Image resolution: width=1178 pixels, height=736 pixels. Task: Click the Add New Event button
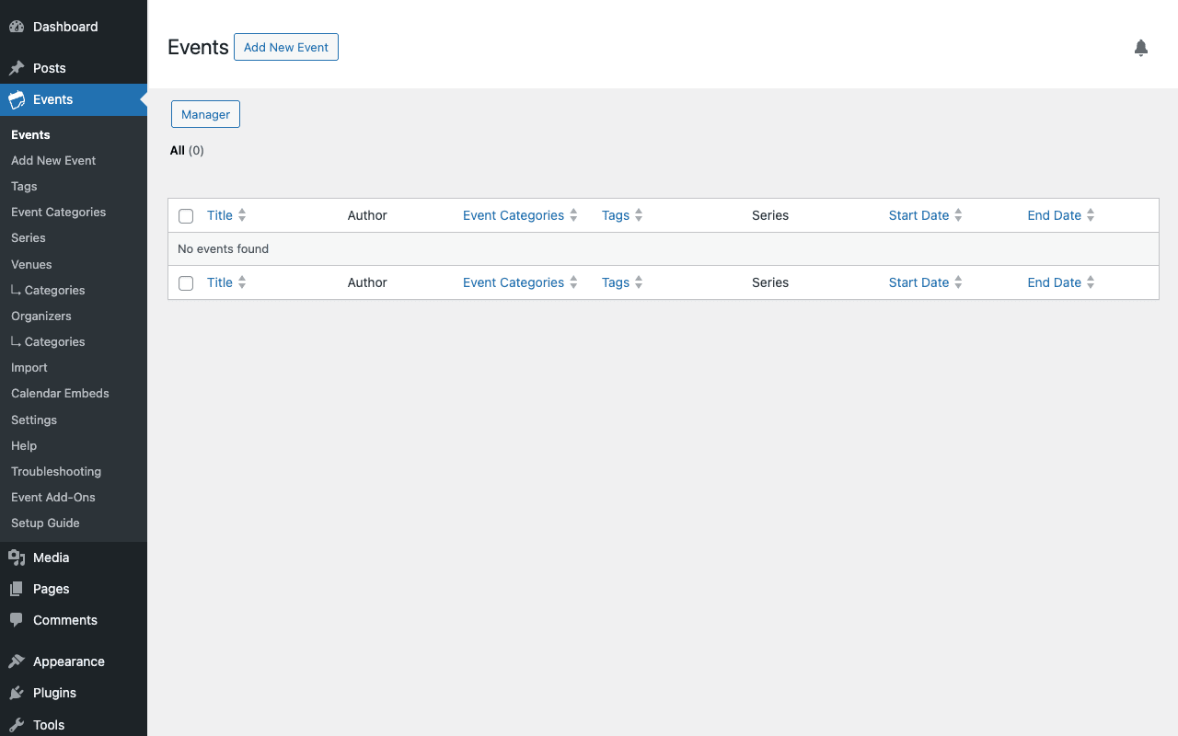click(x=286, y=47)
